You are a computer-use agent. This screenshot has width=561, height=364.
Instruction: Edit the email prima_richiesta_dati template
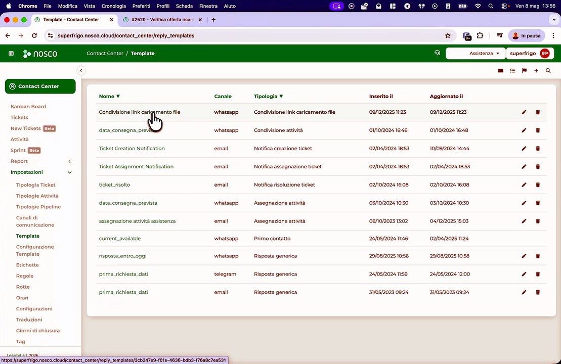pyautogui.click(x=524, y=292)
